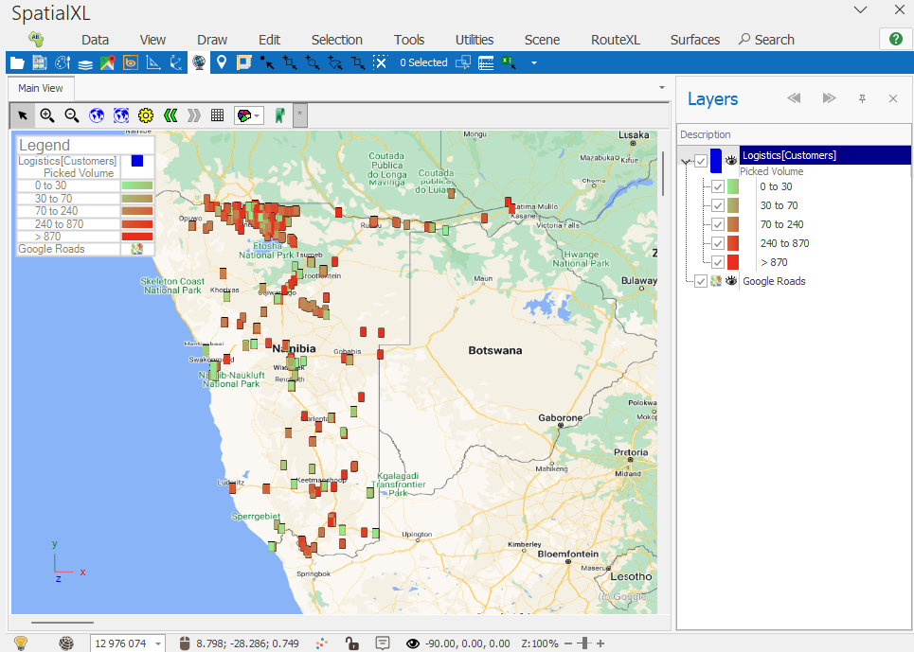Open the RouteXL menu
The width and height of the screenshot is (914, 652).
click(615, 40)
